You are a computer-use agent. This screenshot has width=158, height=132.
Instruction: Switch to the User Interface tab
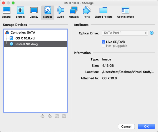[125, 12]
